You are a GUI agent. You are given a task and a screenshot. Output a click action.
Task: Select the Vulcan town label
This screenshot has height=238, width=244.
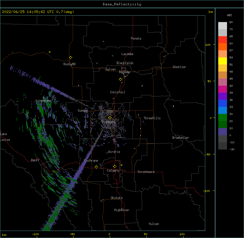154,224
